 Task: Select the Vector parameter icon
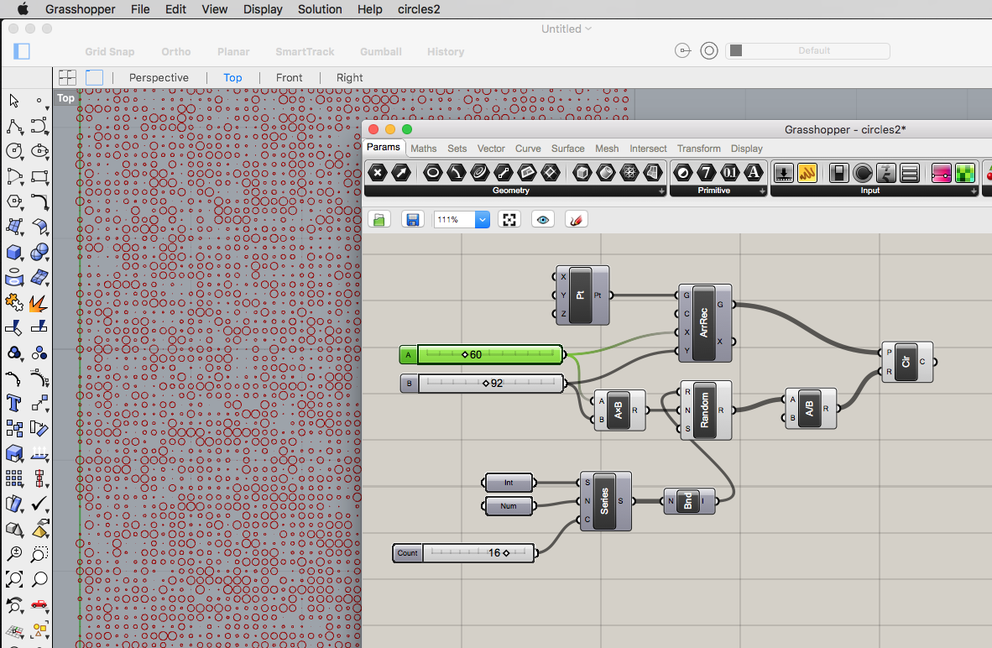(x=402, y=173)
